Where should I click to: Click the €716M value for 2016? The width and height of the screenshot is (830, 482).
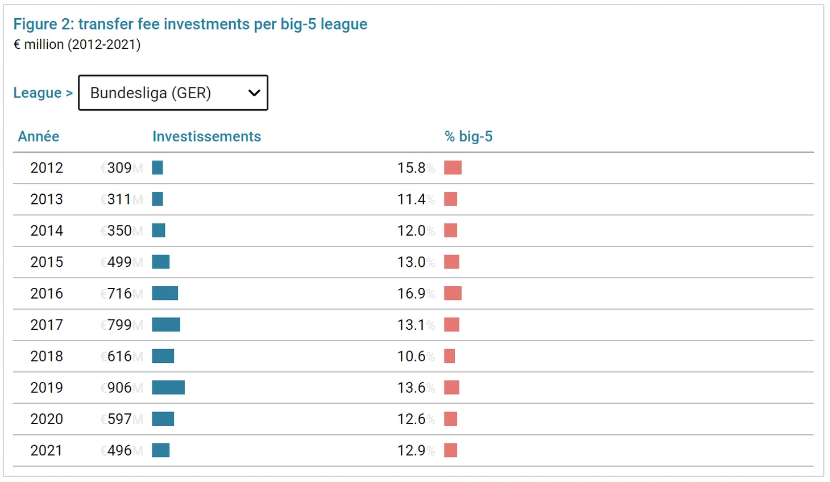coord(121,294)
